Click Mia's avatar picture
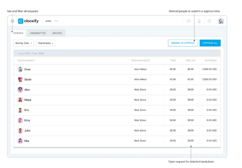Screen dimensions: 242x168 click(x=20, y=141)
